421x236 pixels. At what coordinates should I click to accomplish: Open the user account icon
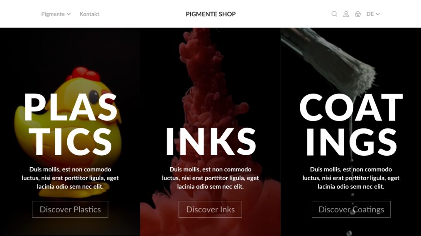[346, 14]
